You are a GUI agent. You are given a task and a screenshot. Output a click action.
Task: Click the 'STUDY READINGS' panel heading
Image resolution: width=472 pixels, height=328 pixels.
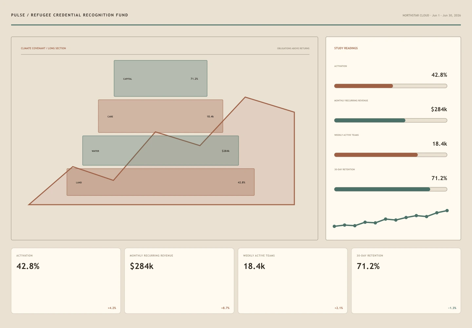click(346, 48)
